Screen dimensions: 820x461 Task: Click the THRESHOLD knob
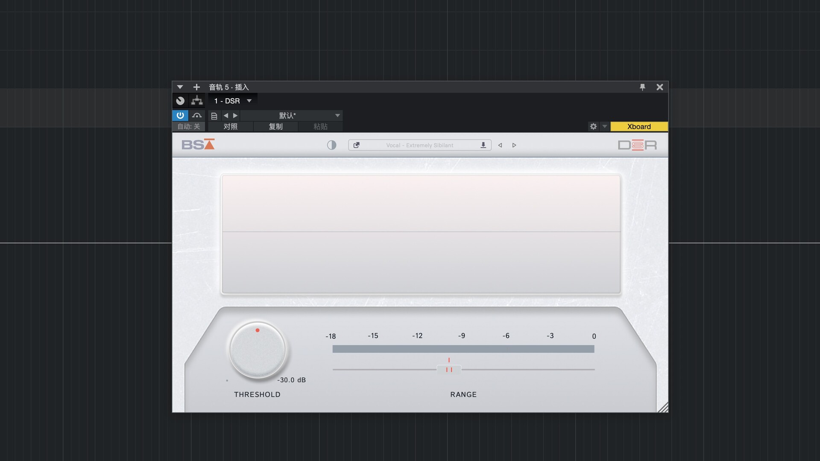[x=258, y=350]
